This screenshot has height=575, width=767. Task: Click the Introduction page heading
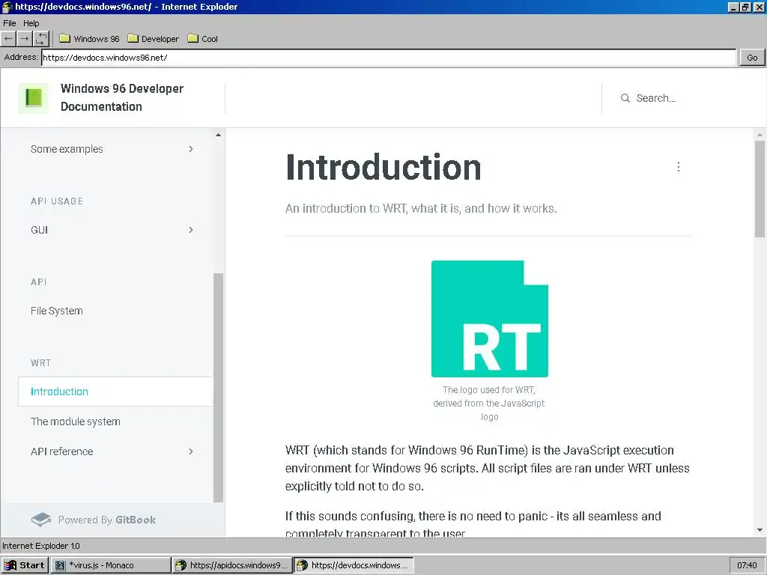(x=383, y=167)
